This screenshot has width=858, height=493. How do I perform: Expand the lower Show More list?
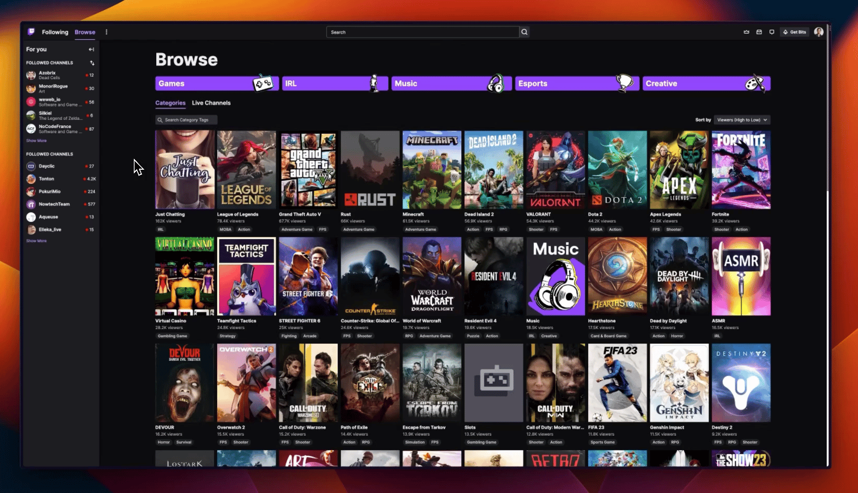(x=36, y=241)
